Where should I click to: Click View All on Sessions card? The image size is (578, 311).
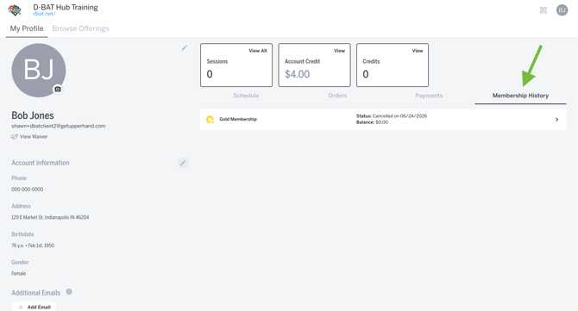coord(257,51)
